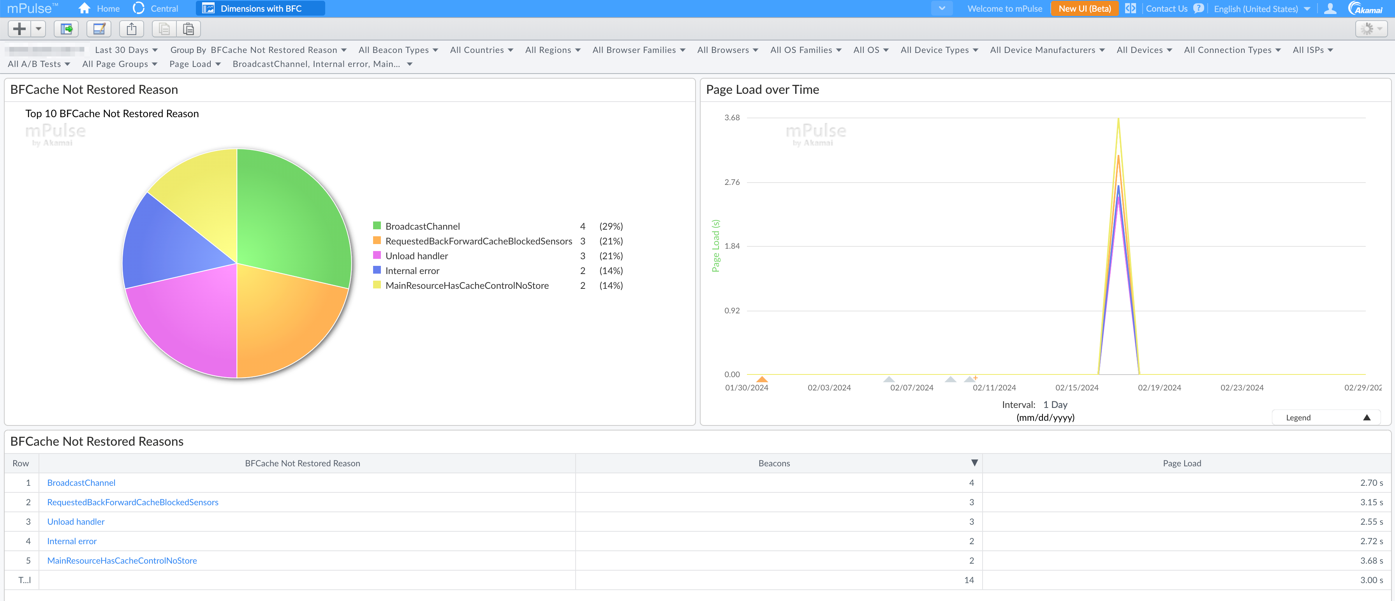
Task: Open the edit dashboard pencil icon
Action: coord(99,29)
